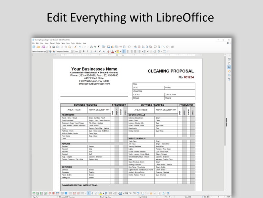Viewport: 263px width, 198px height.
Task: Open the Navigator sidebar deck
Action: pos(229,75)
